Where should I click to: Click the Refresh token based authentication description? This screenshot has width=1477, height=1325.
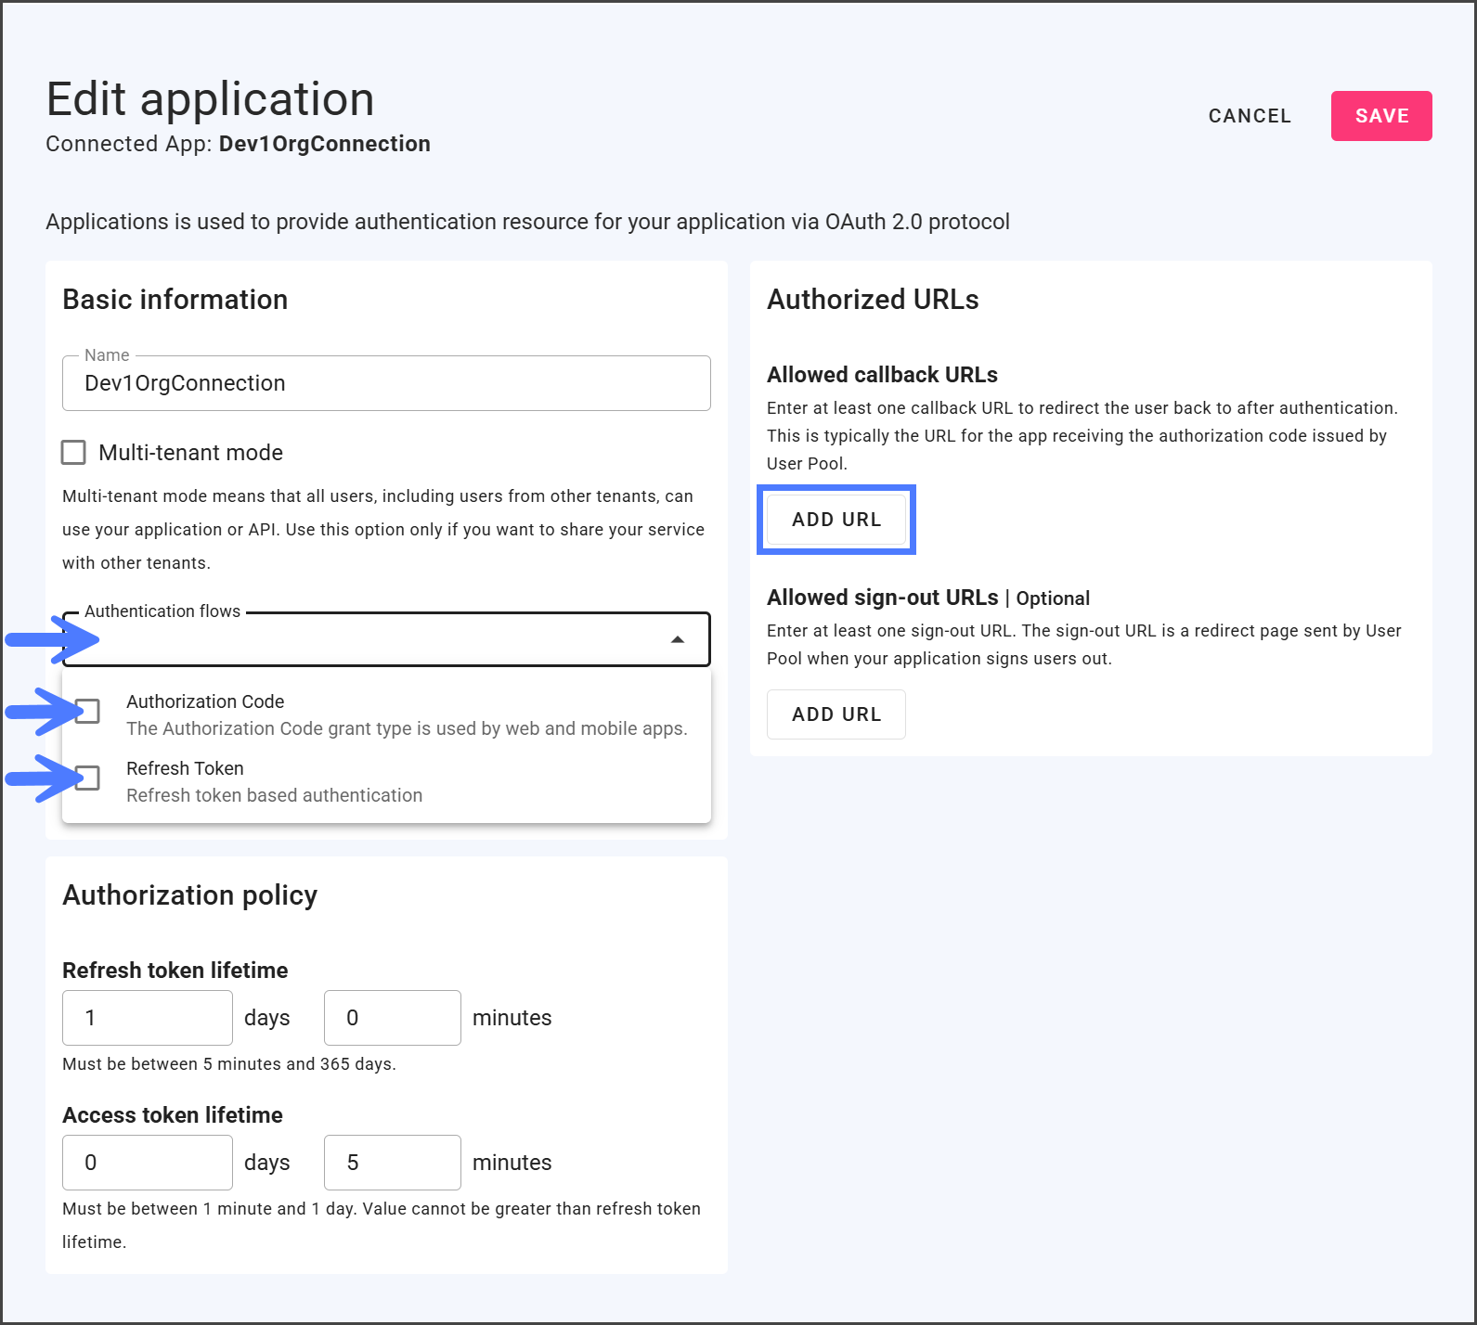(274, 795)
